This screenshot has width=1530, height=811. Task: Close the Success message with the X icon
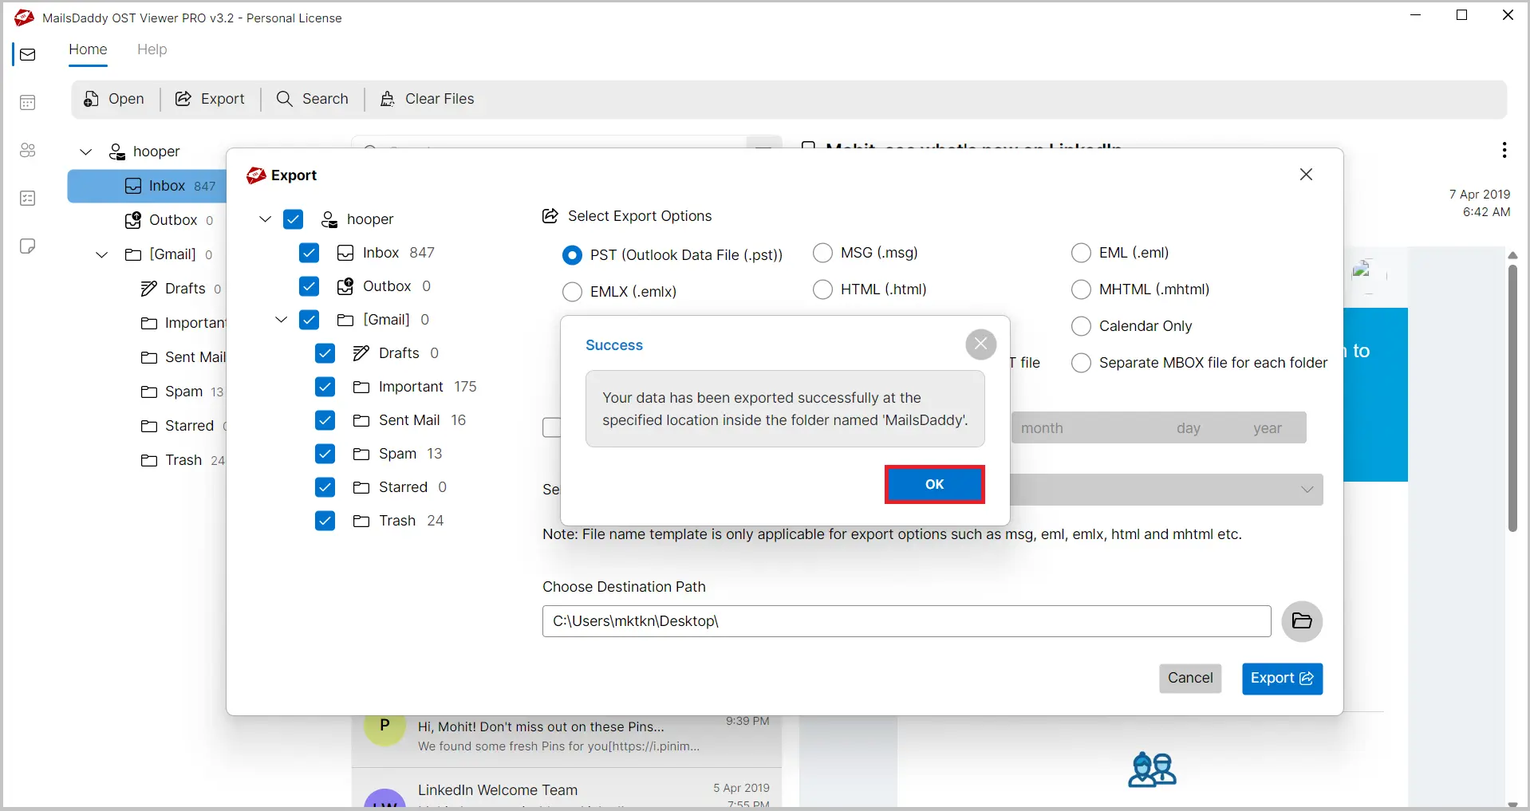point(981,344)
